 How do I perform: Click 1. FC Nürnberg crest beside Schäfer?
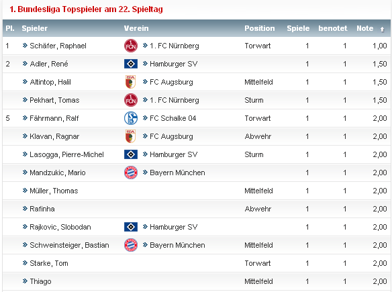click(x=131, y=46)
